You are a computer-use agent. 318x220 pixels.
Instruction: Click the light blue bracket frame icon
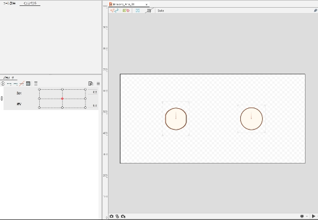point(138,10)
